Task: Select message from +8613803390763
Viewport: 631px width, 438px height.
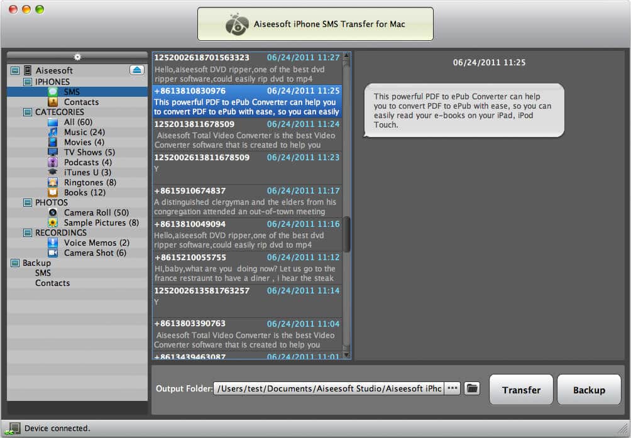Action: point(247,335)
